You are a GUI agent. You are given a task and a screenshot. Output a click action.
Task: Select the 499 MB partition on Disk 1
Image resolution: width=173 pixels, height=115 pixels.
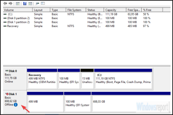(45, 102)
